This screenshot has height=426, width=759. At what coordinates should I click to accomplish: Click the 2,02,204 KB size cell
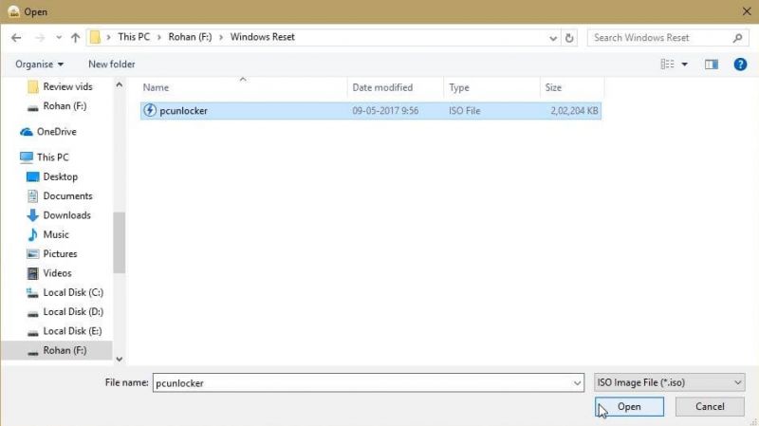(574, 111)
